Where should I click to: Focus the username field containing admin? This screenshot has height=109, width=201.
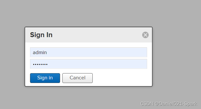[x=88, y=52]
